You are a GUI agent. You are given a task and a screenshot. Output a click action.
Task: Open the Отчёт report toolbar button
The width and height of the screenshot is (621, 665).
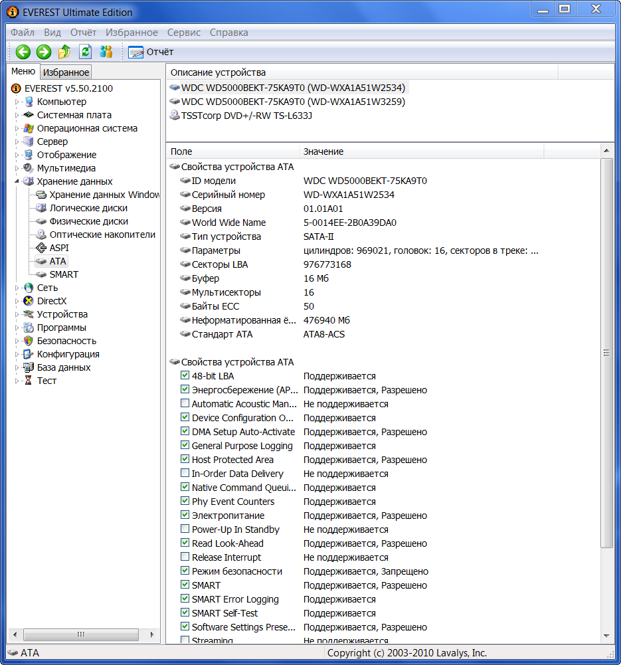pos(151,52)
